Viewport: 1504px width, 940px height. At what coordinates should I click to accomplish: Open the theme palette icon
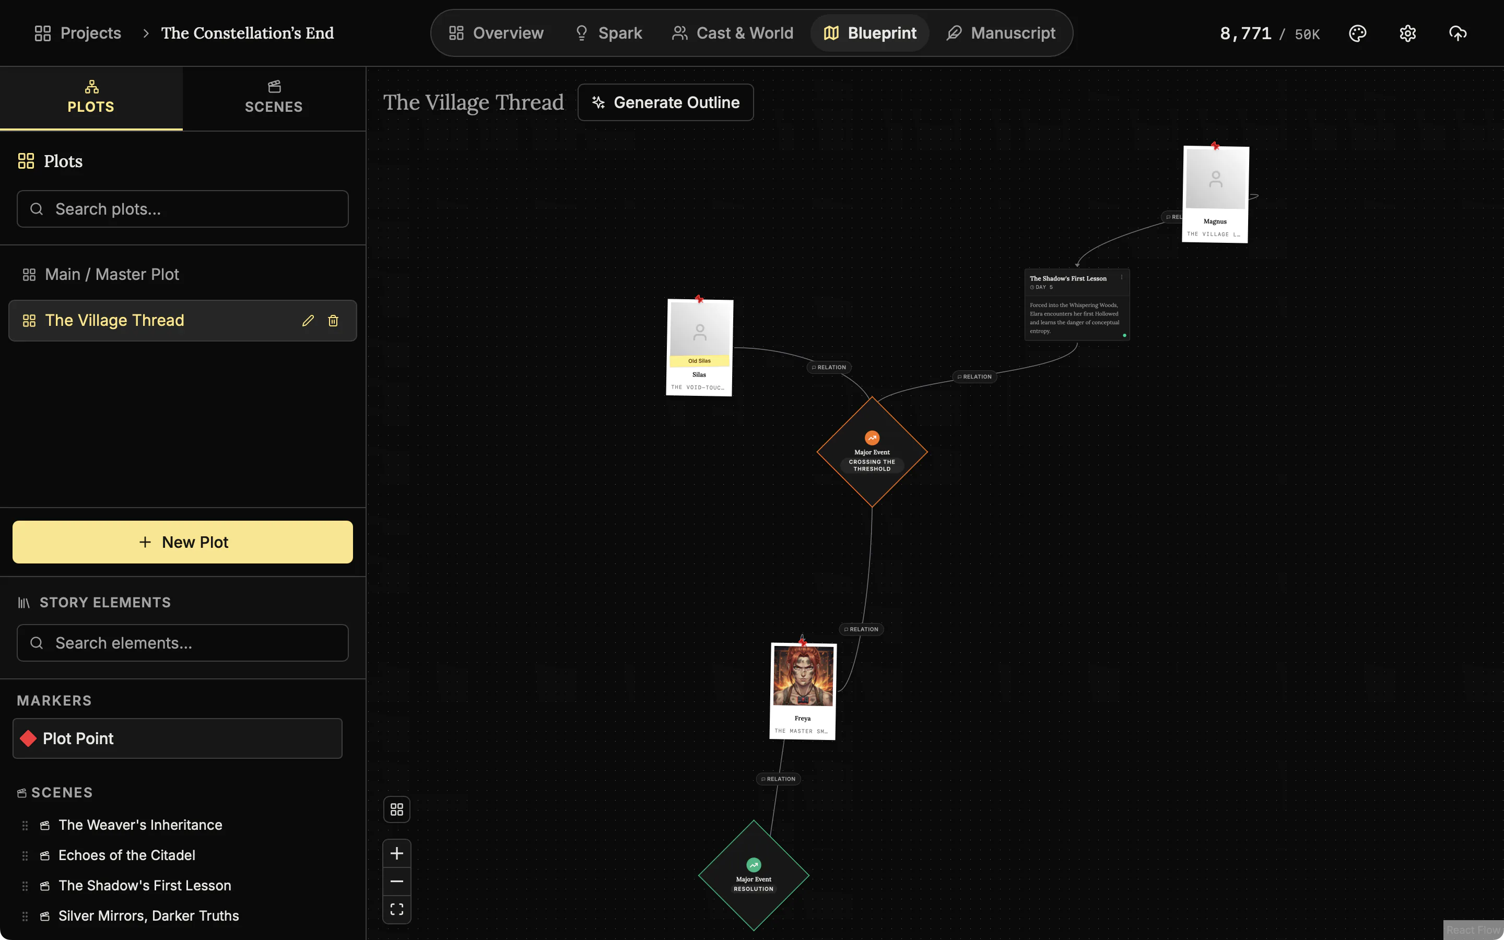[x=1357, y=33]
